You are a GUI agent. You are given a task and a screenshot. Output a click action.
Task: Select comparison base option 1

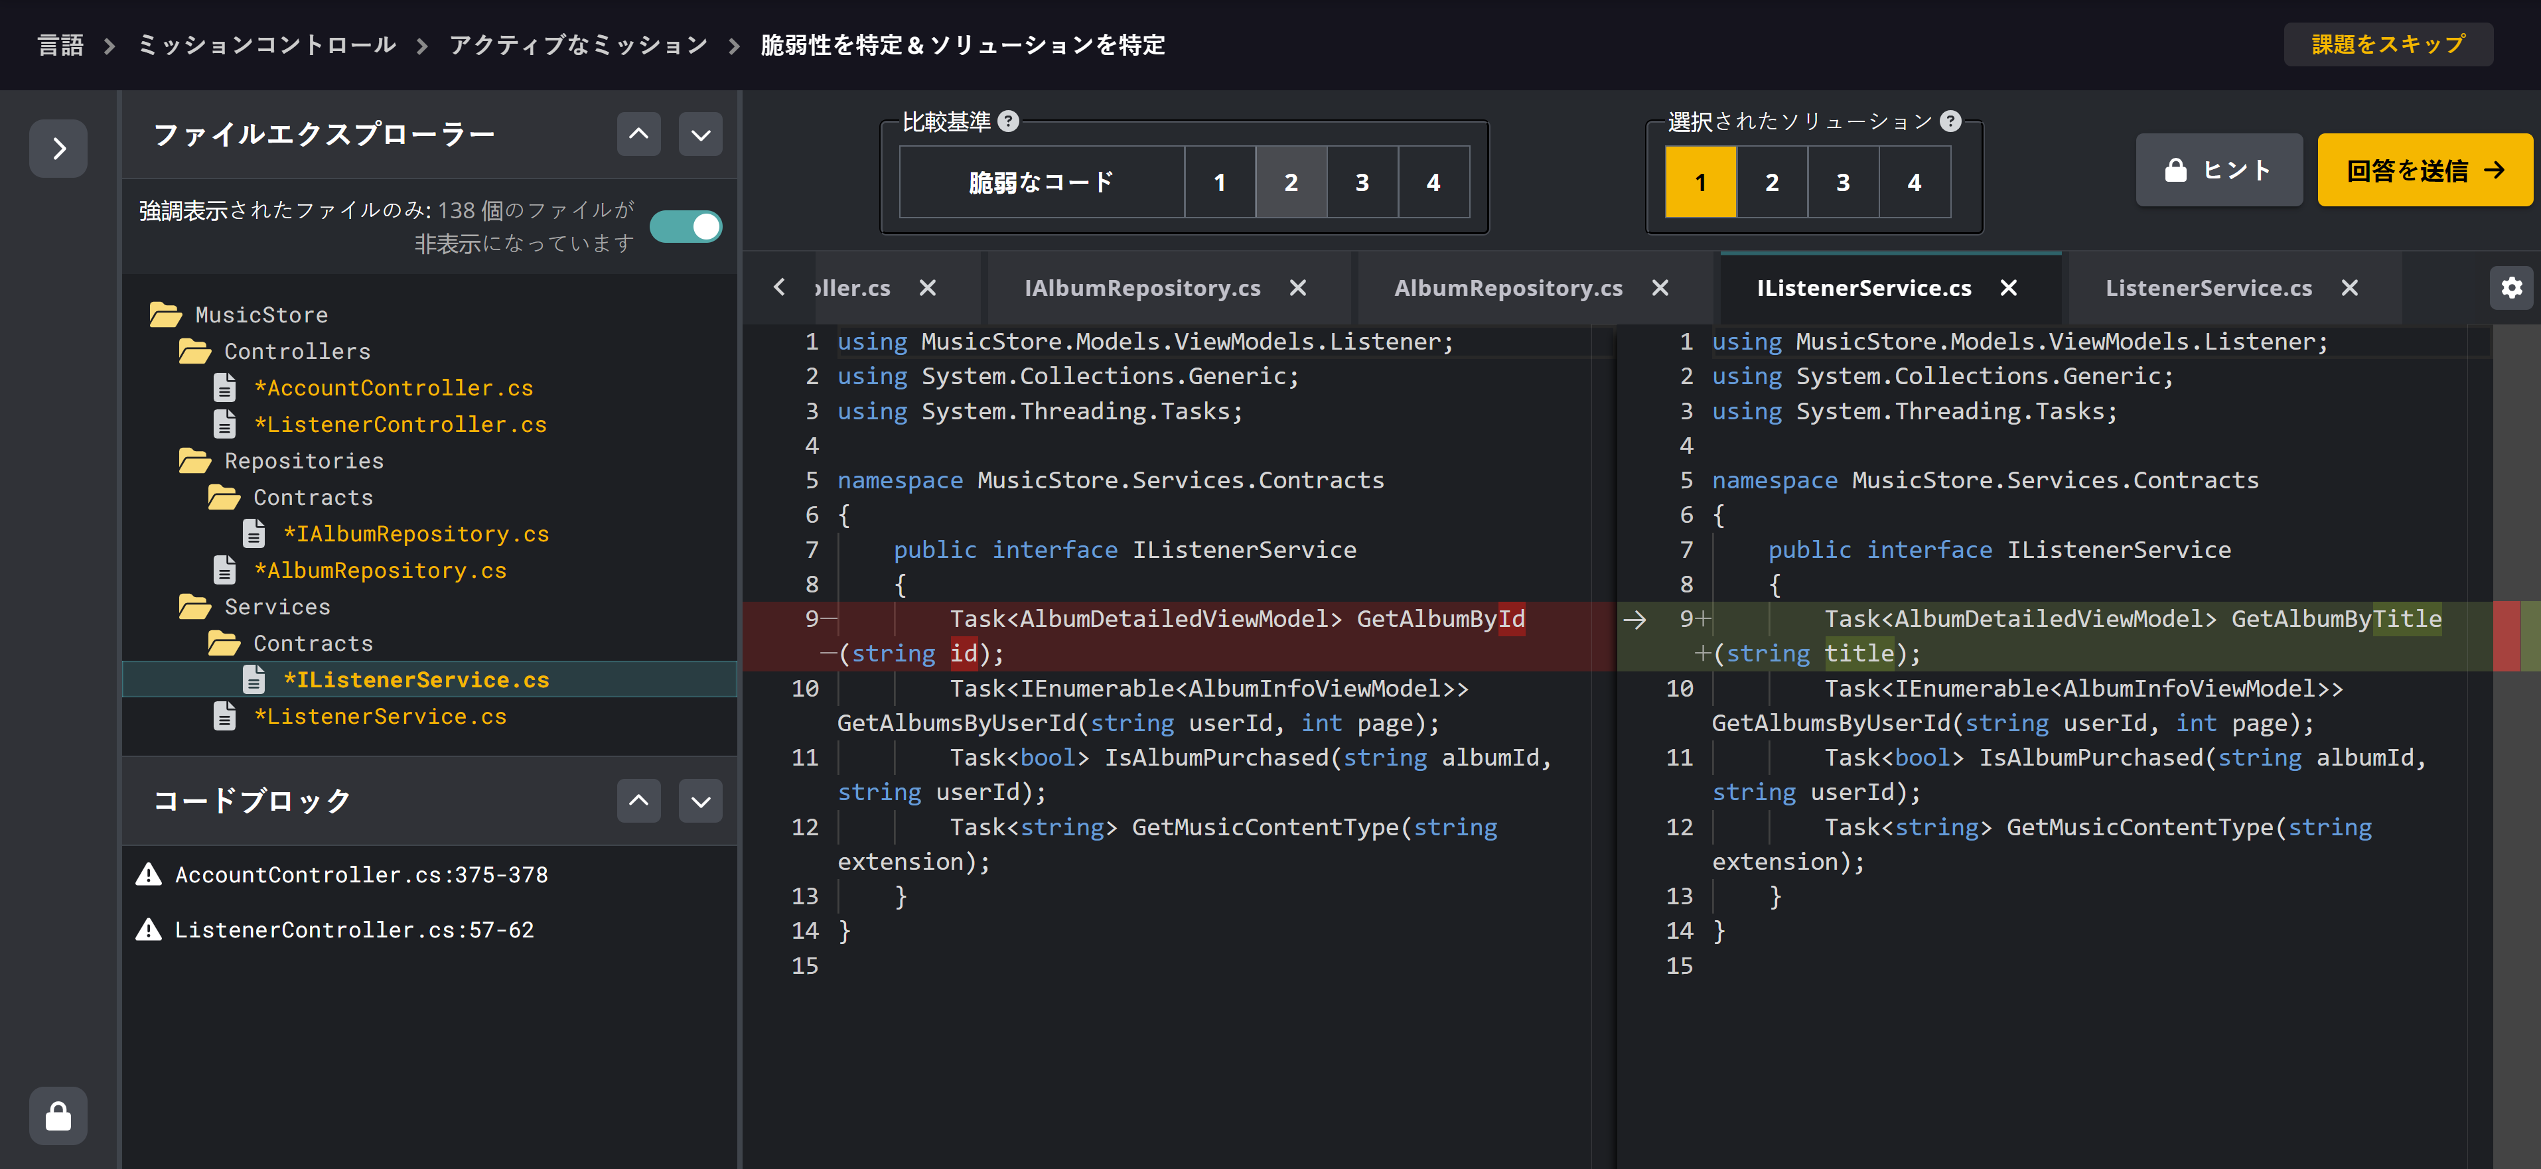pyautogui.click(x=1220, y=182)
